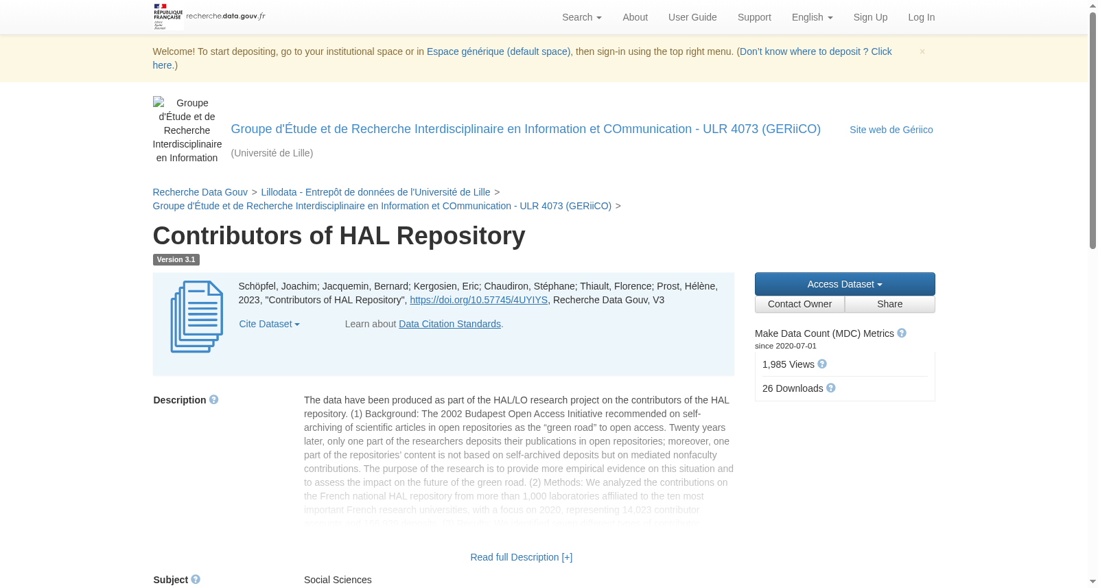The image size is (1098, 588).
Task: Open the Support menu item
Action: pos(754,17)
